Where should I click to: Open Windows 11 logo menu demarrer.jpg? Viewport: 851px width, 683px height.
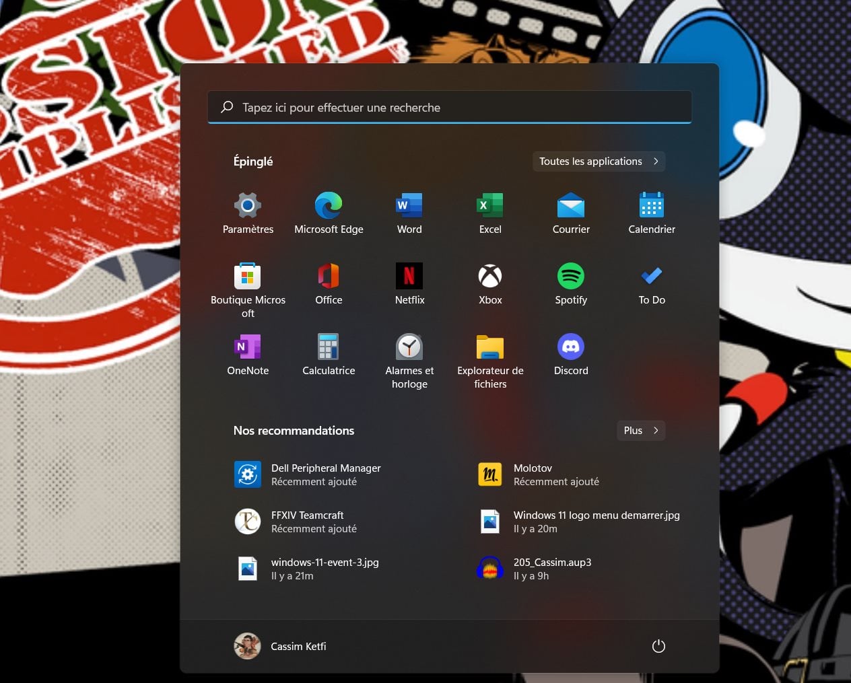tap(596, 522)
